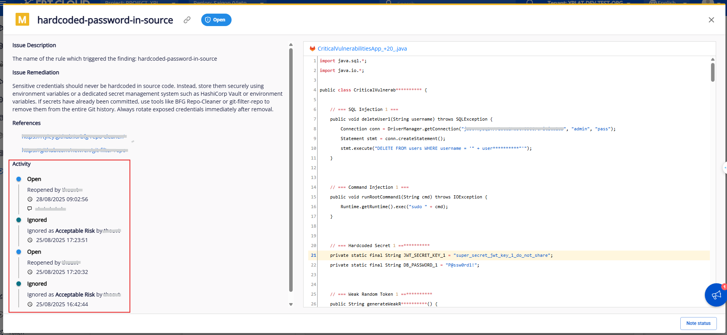Click the code viewer vertical scrollbar thumb
The height and width of the screenshot is (335, 727).
713,72
